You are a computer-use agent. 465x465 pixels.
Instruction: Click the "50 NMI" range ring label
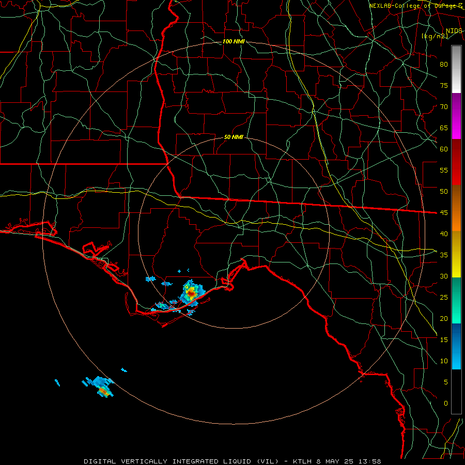(x=234, y=137)
